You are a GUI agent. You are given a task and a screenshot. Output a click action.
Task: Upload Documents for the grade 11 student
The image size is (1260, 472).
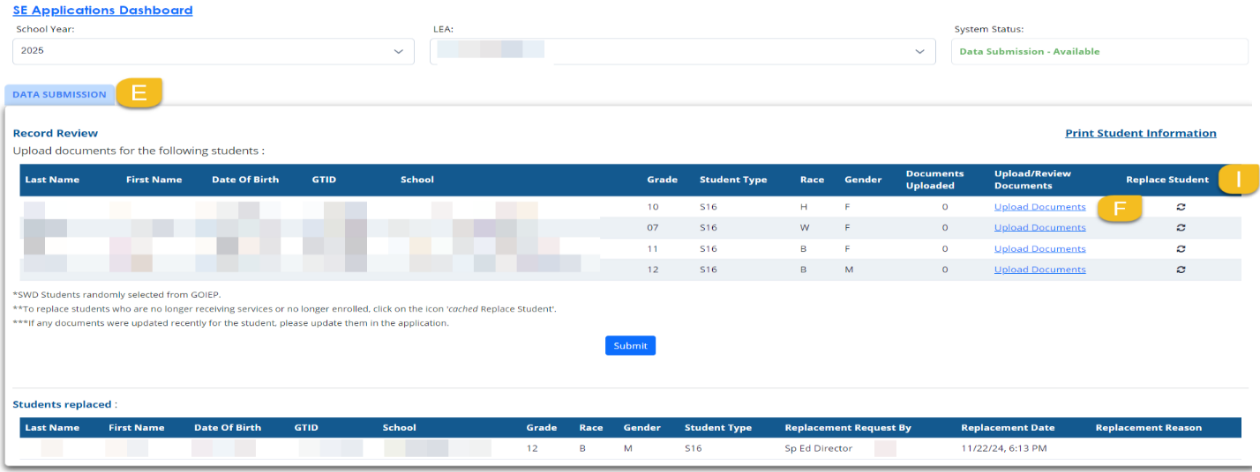pyautogui.click(x=1039, y=248)
